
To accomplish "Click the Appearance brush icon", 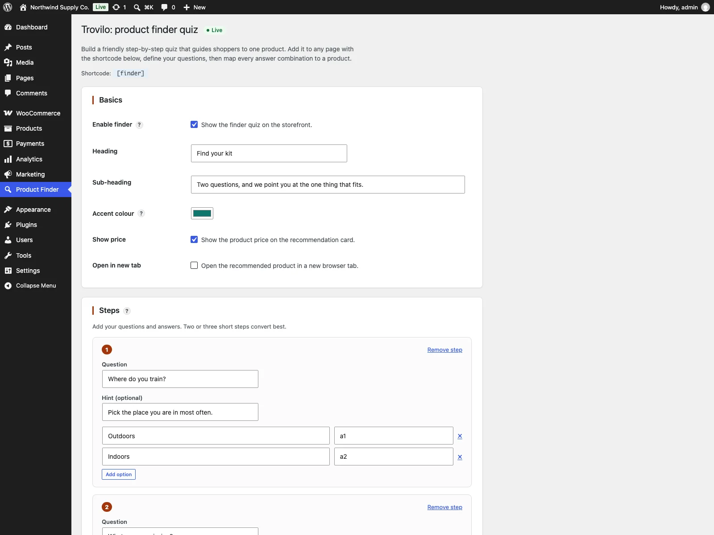I will pos(8,210).
